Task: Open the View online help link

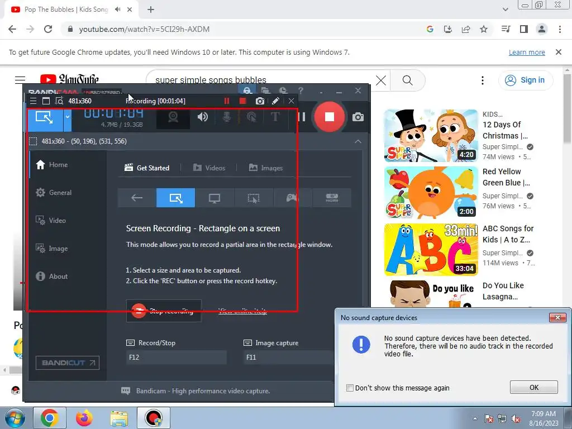Action: click(242, 311)
